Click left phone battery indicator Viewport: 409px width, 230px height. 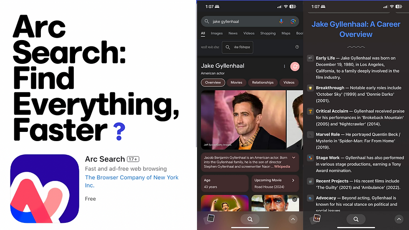pos(293,7)
